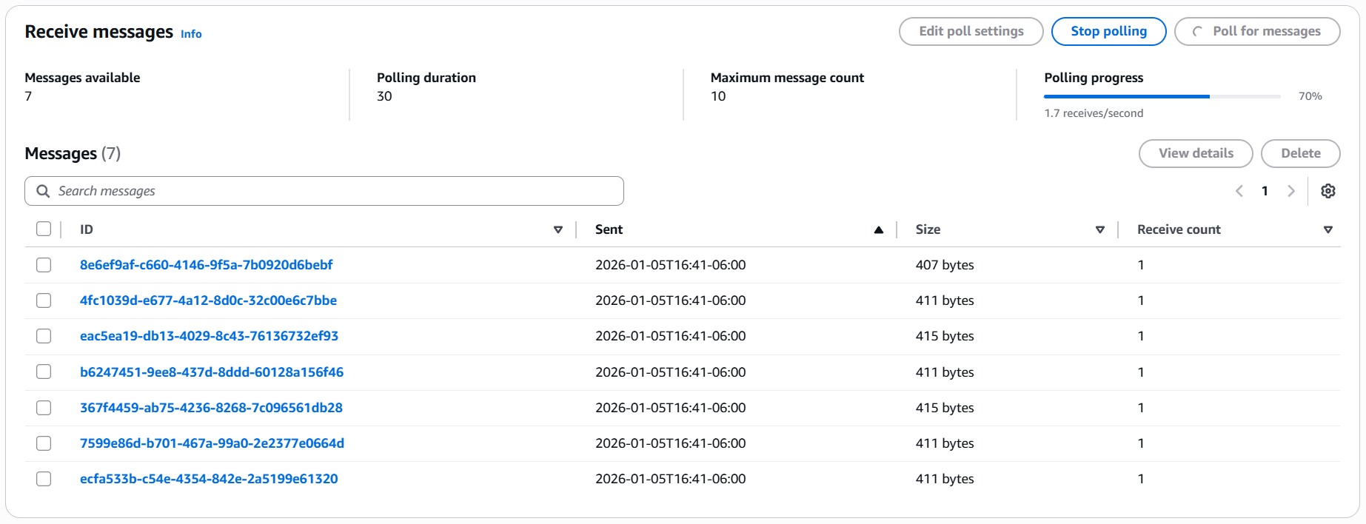Open the Info link
The width and height of the screenshot is (1366, 524).
tap(191, 34)
